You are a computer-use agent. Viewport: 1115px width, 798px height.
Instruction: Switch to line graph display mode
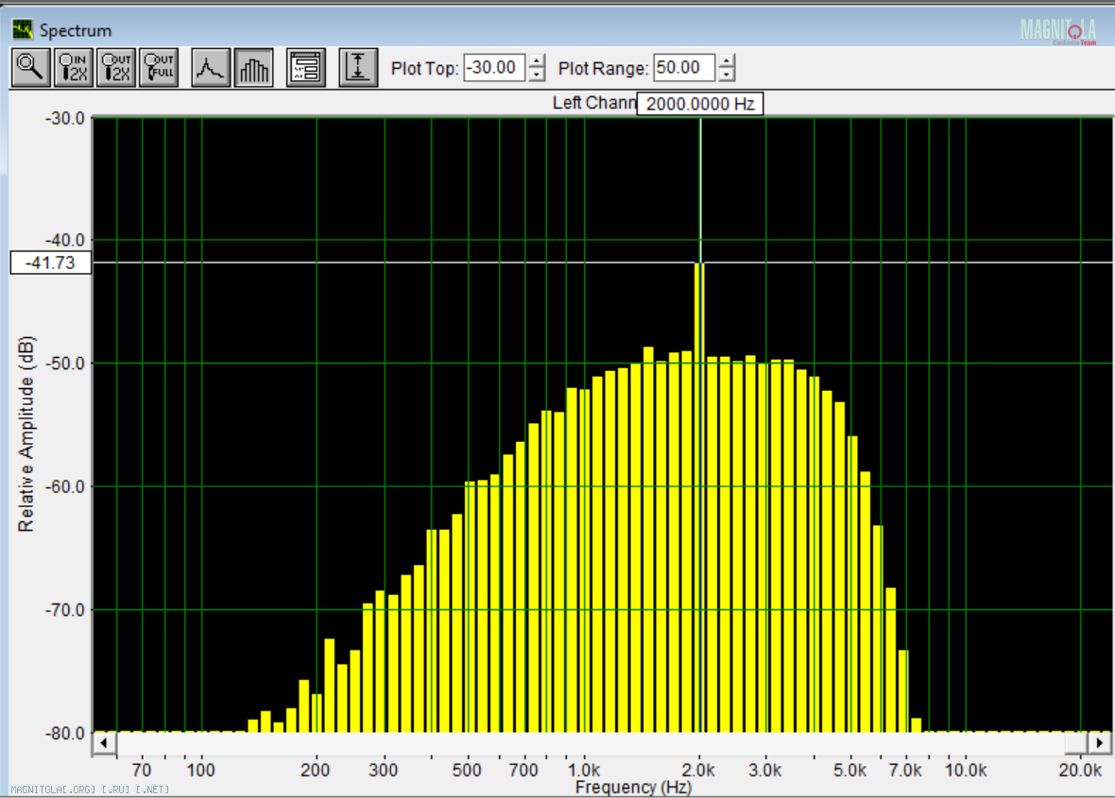[x=211, y=68]
